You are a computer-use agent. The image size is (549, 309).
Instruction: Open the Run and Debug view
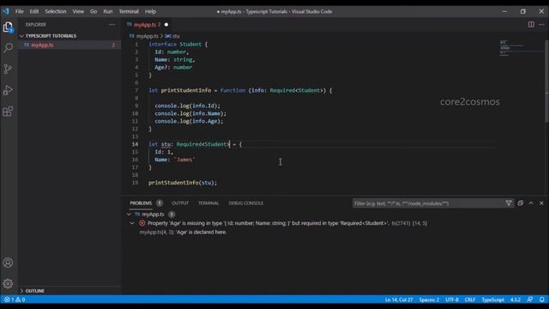click(8, 90)
